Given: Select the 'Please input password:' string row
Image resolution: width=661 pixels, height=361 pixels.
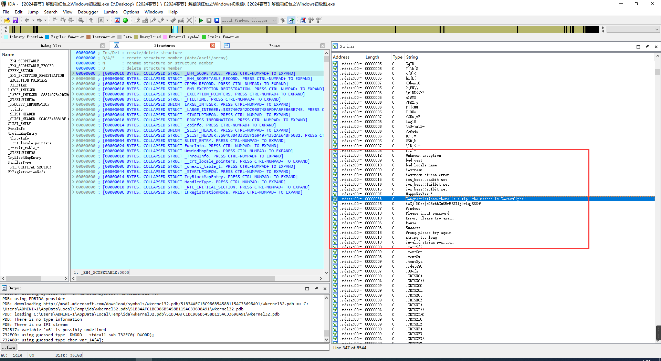Looking at the screenshot, I should click(x=493, y=213).
